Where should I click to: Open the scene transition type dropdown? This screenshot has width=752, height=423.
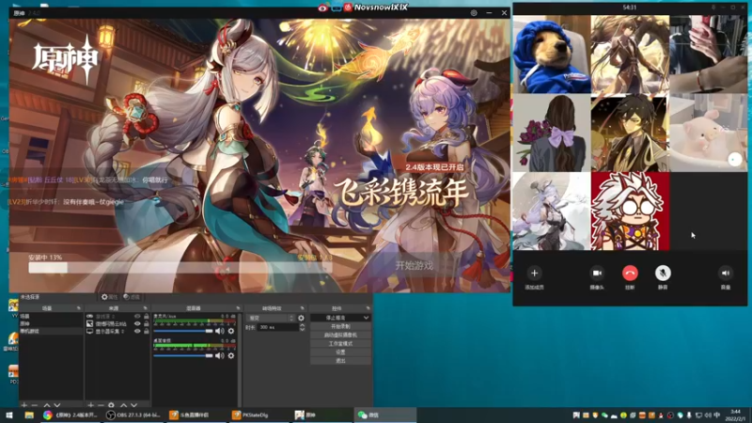click(271, 318)
